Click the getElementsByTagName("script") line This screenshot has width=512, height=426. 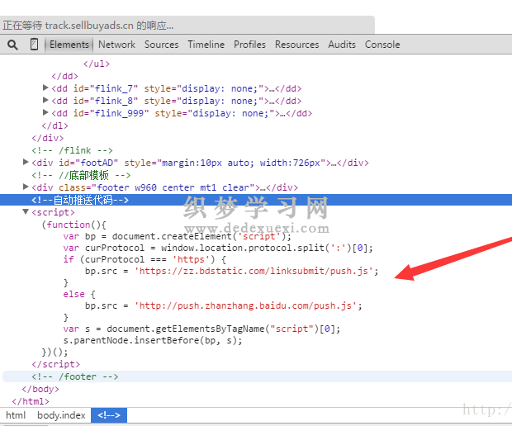coord(201,329)
